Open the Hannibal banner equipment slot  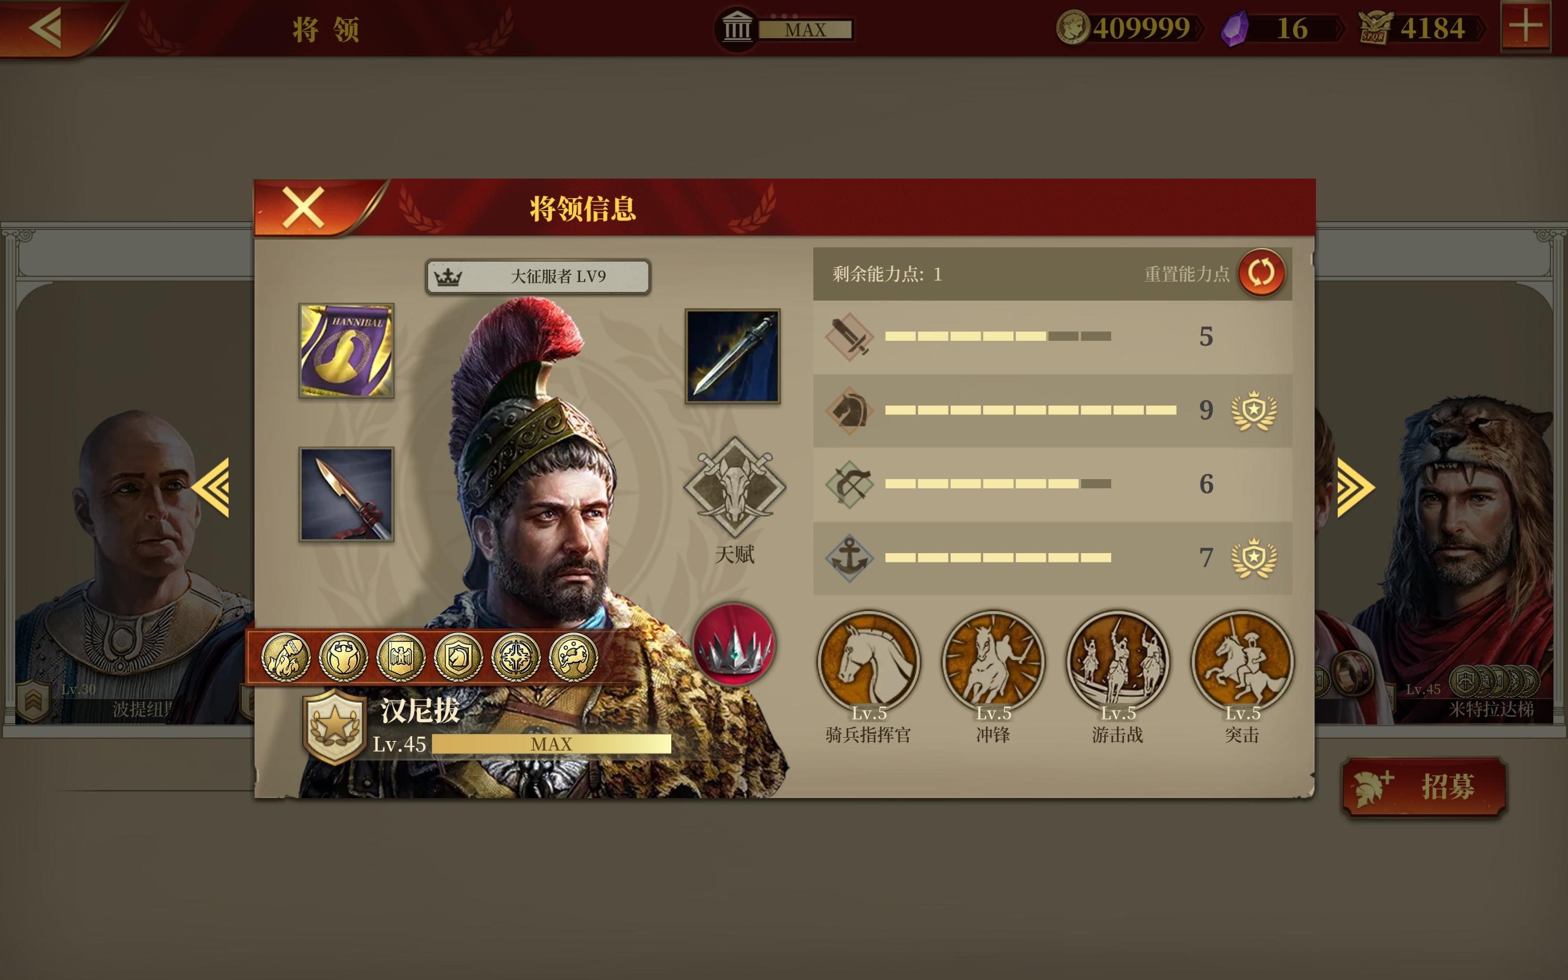pos(346,350)
